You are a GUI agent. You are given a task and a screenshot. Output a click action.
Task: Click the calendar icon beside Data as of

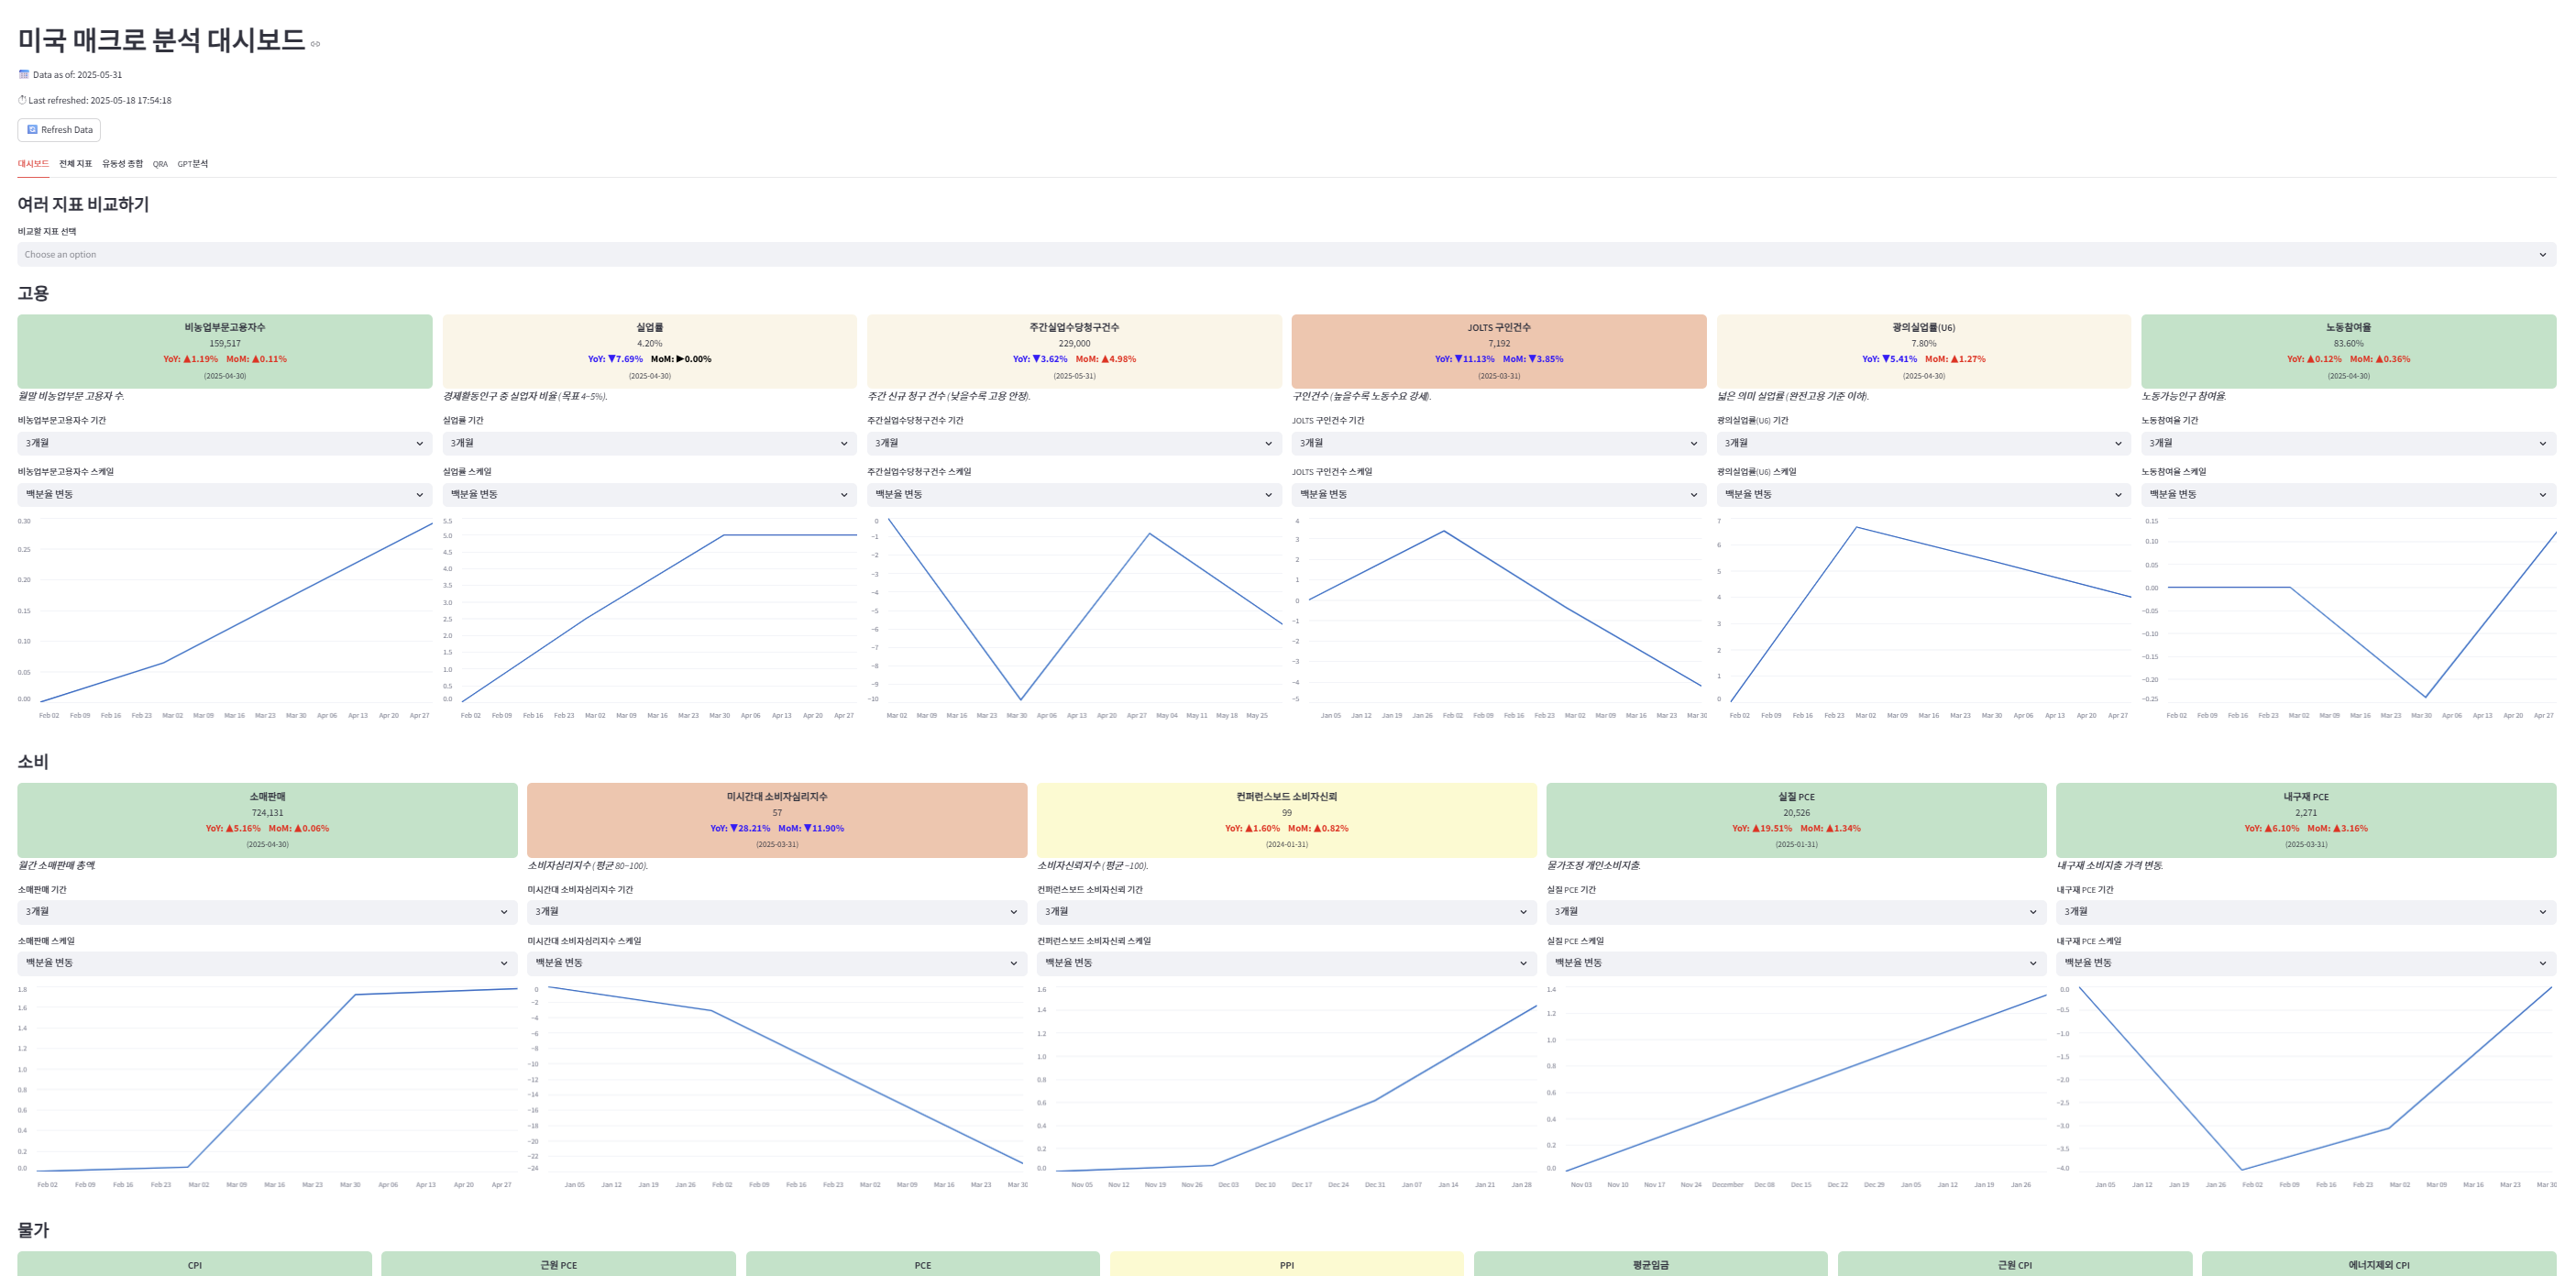(24, 75)
